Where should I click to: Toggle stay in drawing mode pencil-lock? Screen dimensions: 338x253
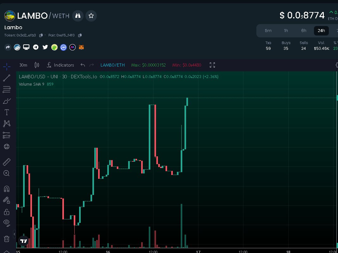(7, 200)
